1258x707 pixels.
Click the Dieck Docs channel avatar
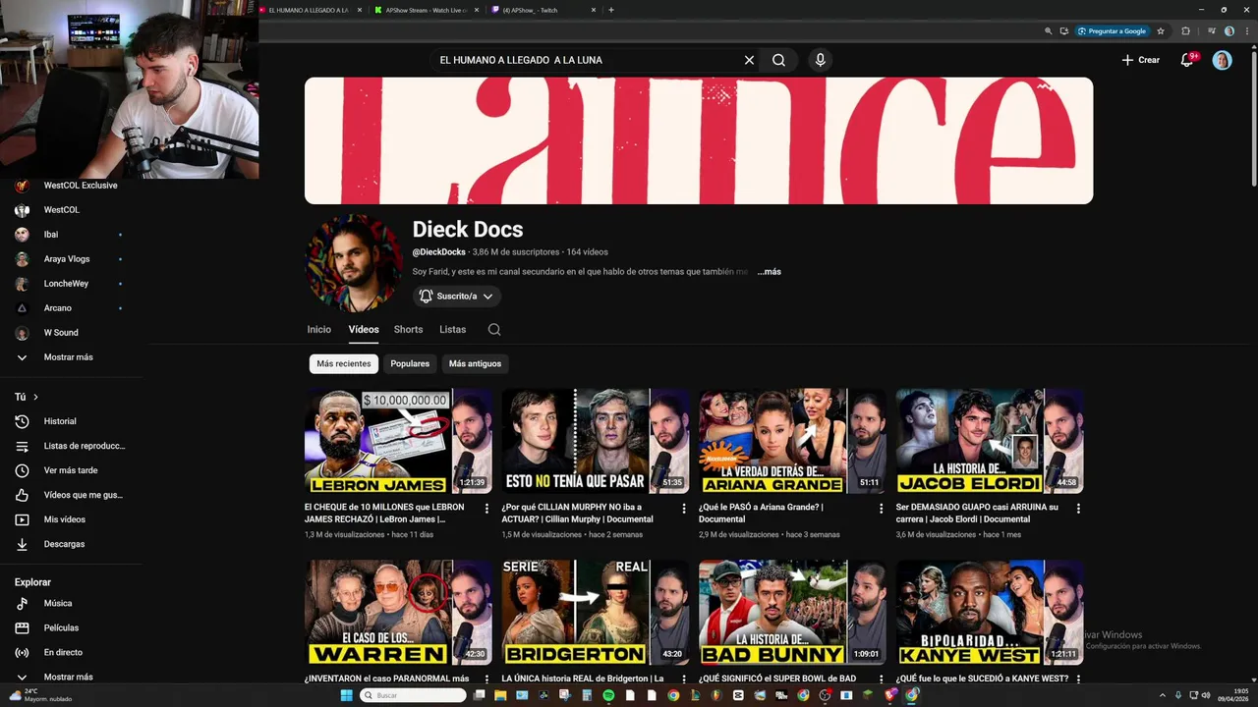(354, 263)
